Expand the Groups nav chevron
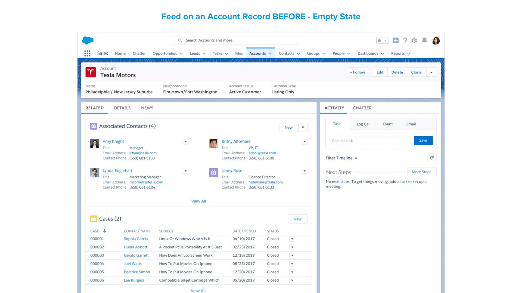Image resolution: width=522 pixels, height=293 pixels. pyautogui.click(x=324, y=54)
